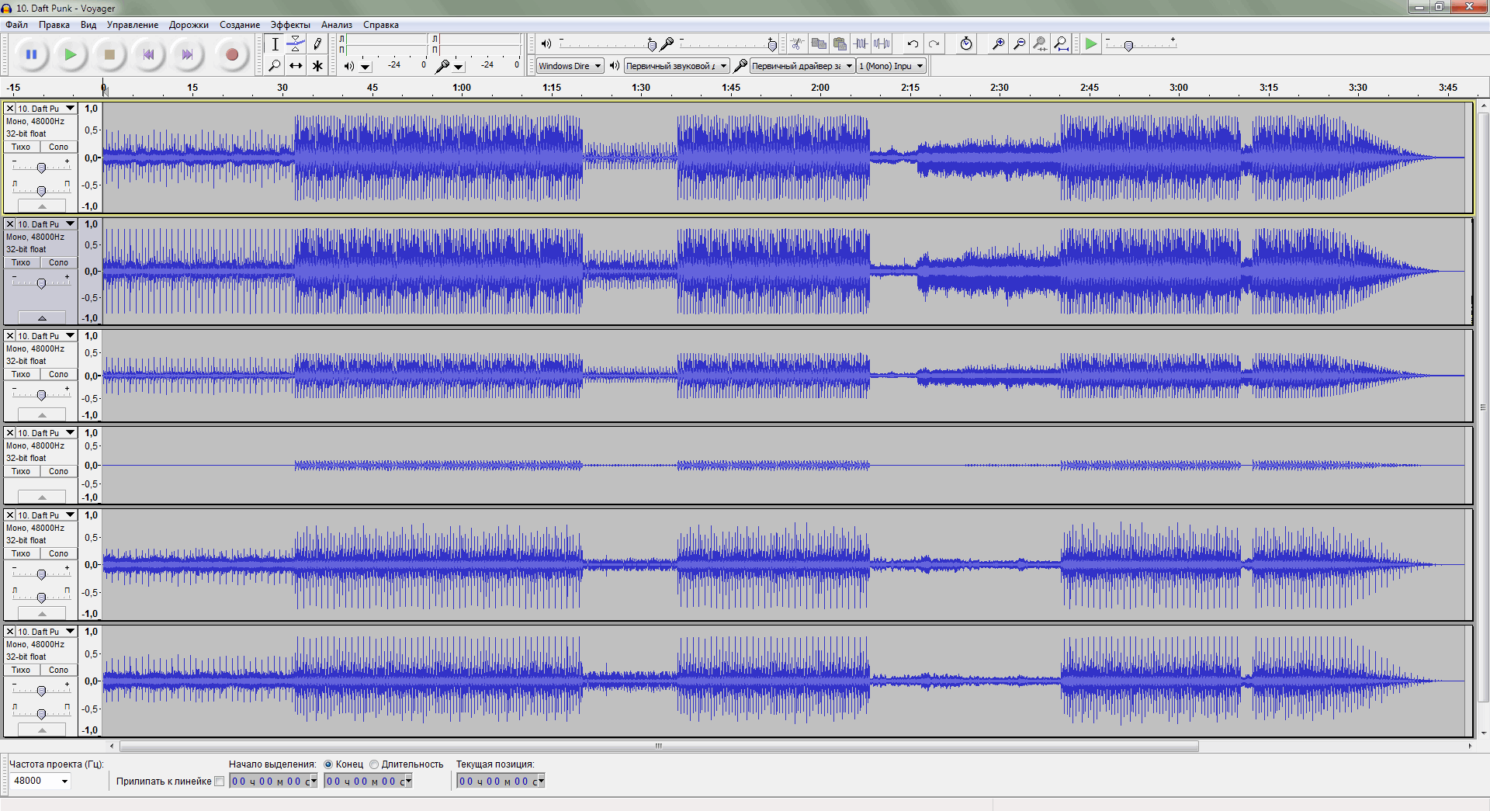Skip to start of the project
This screenshot has width=1490, height=811.
[x=148, y=55]
